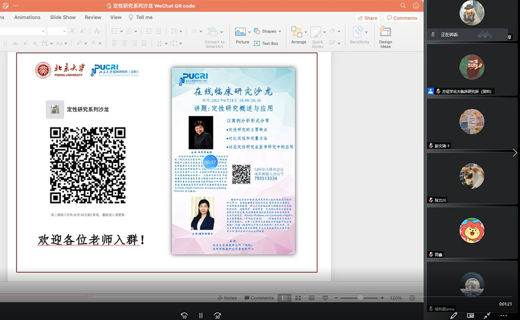Fit slide to window icon
The width and height of the screenshot is (520, 320).
[412, 298]
